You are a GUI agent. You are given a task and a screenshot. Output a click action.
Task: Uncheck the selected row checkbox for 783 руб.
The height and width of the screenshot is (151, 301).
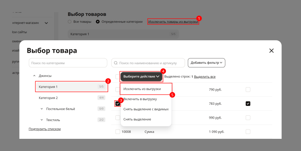pos(118,104)
